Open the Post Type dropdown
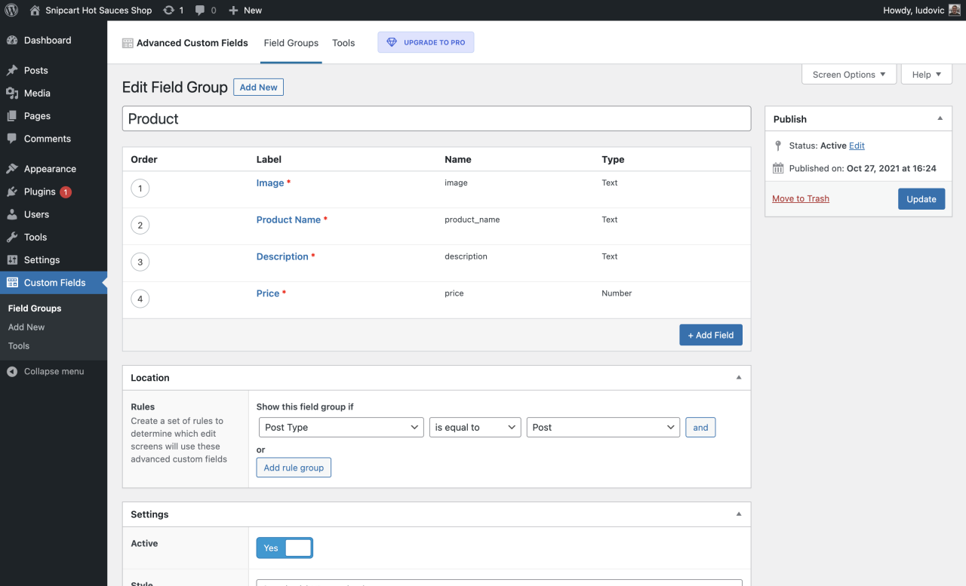Screen dimensions: 966x586 [x=340, y=428]
